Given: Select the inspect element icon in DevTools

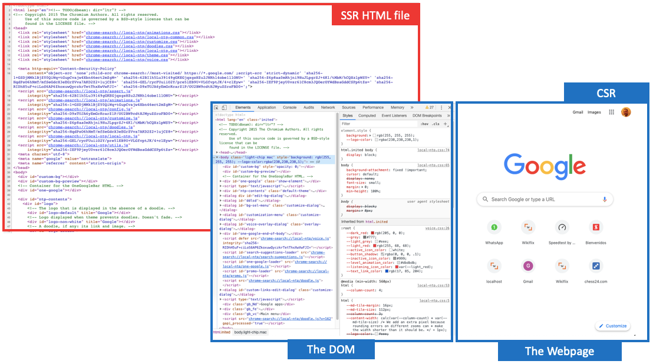Looking at the screenshot, I should point(216,107).
